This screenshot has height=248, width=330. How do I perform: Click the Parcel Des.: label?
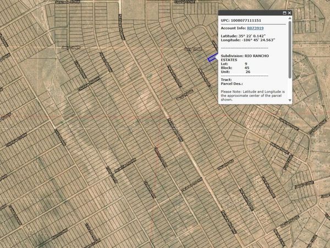click(232, 84)
